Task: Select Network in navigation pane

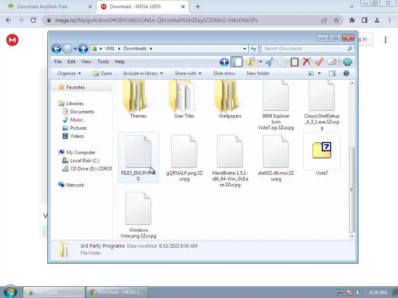Action: pos(75,185)
